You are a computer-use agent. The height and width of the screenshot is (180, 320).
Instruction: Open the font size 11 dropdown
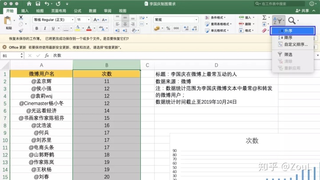click(x=88, y=20)
